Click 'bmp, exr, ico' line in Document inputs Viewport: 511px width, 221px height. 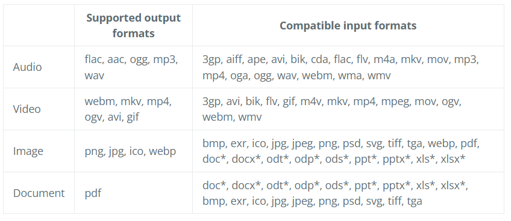click(x=312, y=202)
